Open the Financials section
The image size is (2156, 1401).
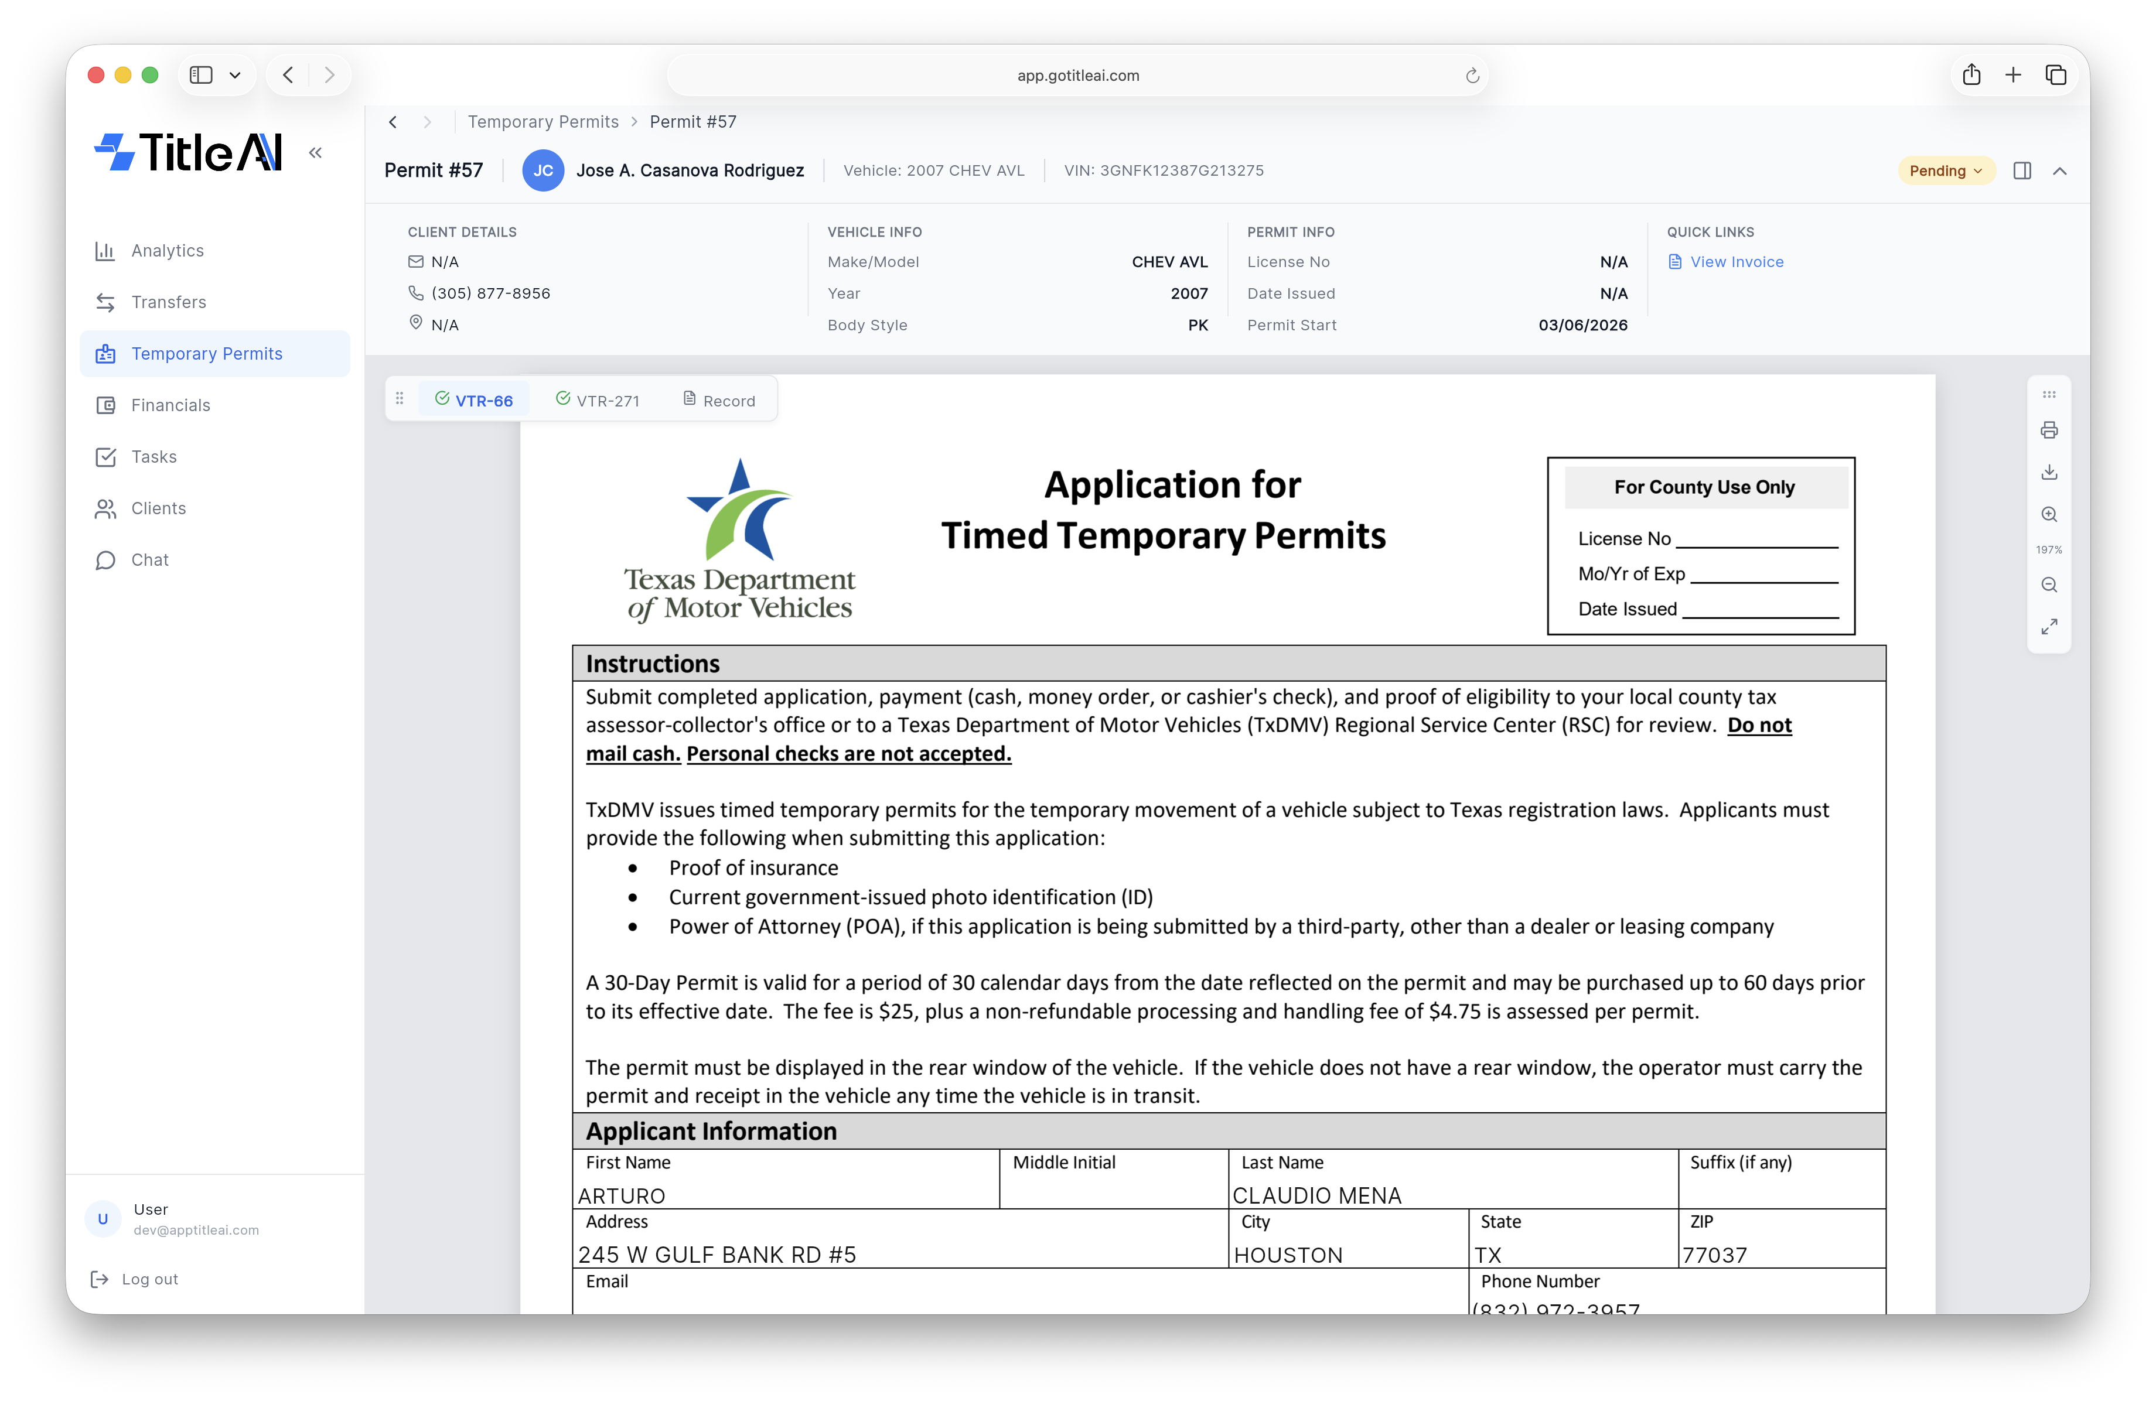pos(172,405)
